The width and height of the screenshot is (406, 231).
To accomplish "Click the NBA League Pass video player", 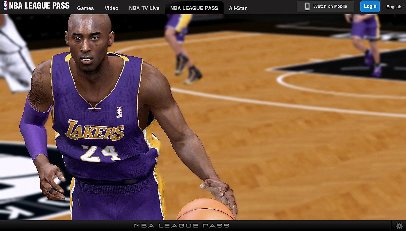I will 203,117.
